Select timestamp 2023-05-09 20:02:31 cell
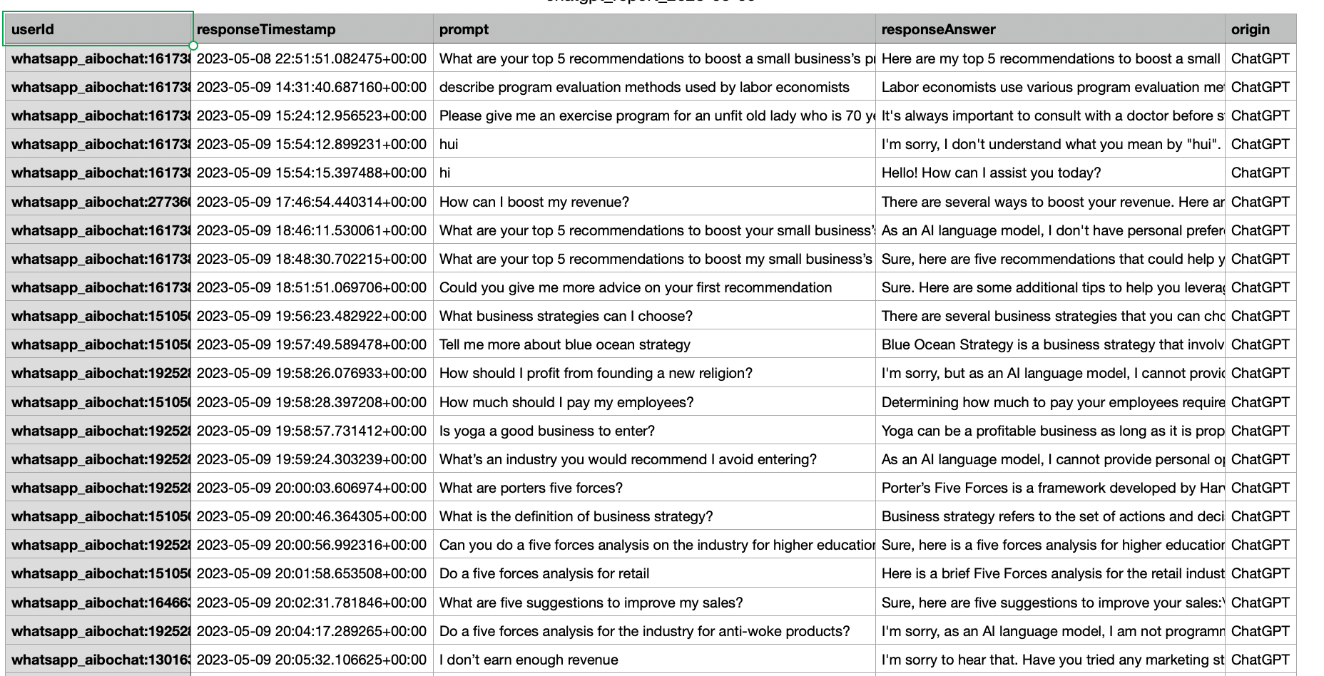This screenshot has width=1324, height=676. click(312, 603)
